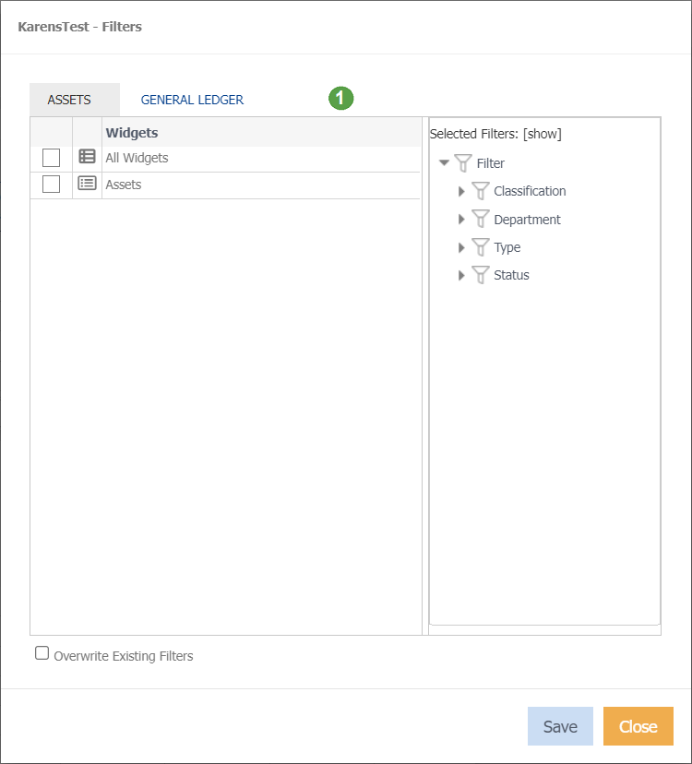Click the Department filter funnel icon
692x764 pixels.
click(480, 219)
